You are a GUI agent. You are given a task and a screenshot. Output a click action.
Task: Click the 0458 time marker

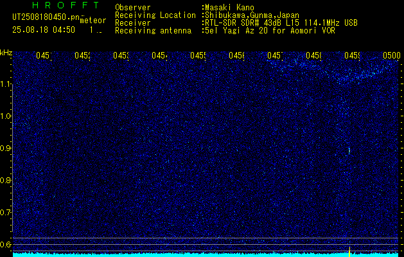point(313,55)
